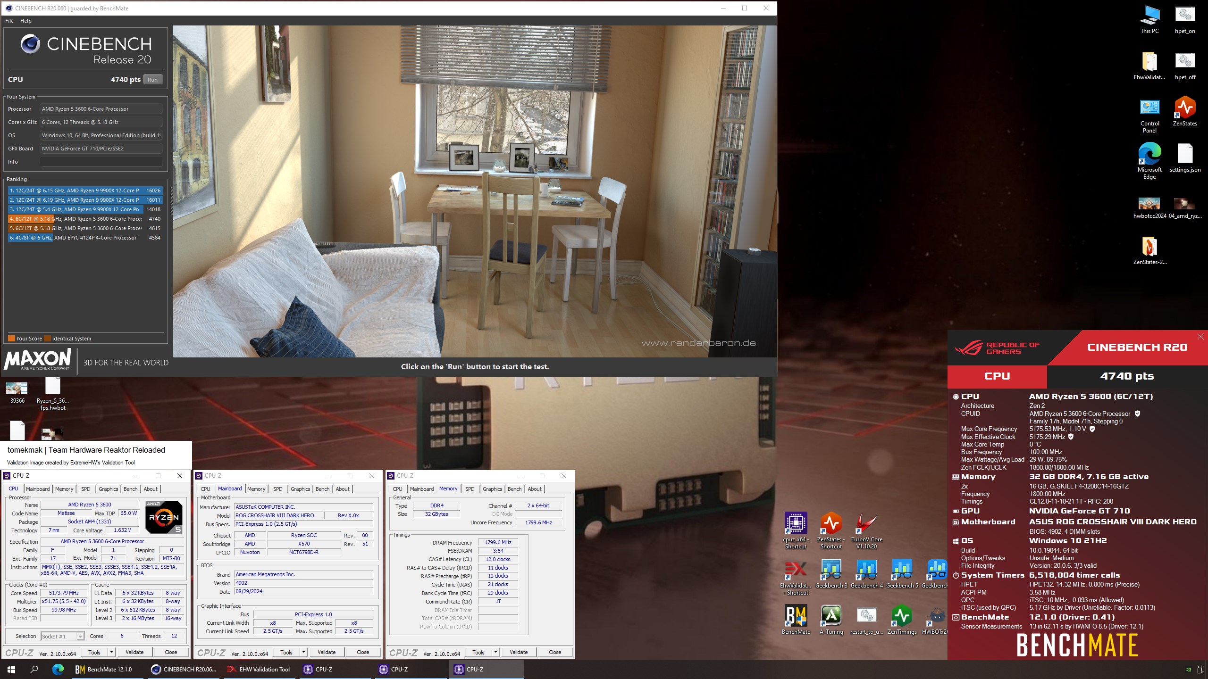Open restart_to_u... shortcut
Image resolution: width=1208 pixels, height=679 pixels.
click(x=866, y=620)
